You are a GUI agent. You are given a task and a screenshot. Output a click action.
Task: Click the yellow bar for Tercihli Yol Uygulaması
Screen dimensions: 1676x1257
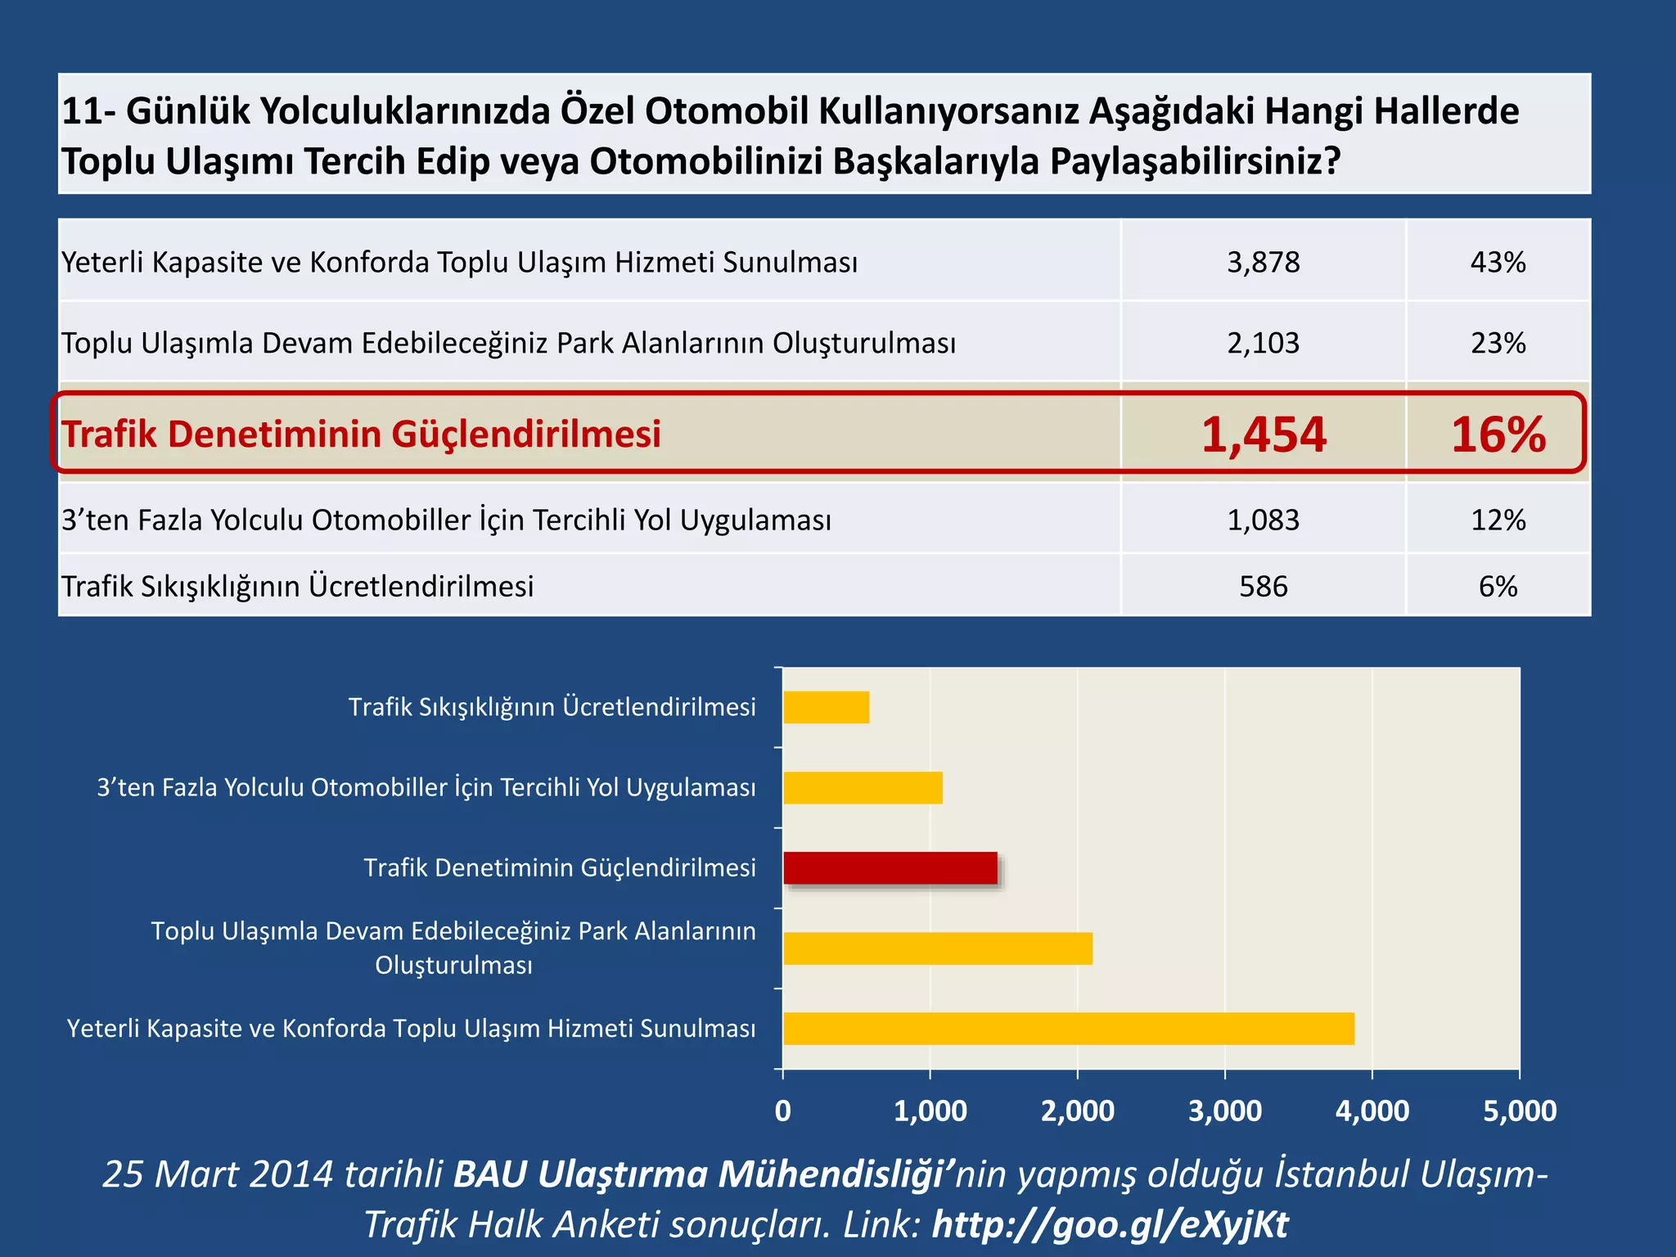tap(863, 788)
